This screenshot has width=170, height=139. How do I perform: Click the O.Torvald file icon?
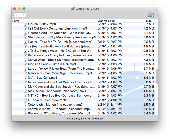click(25, 100)
